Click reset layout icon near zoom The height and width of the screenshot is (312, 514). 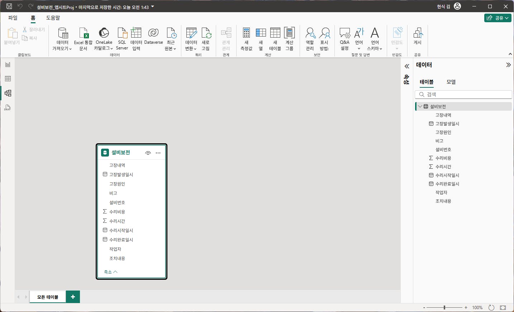point(491,308)
